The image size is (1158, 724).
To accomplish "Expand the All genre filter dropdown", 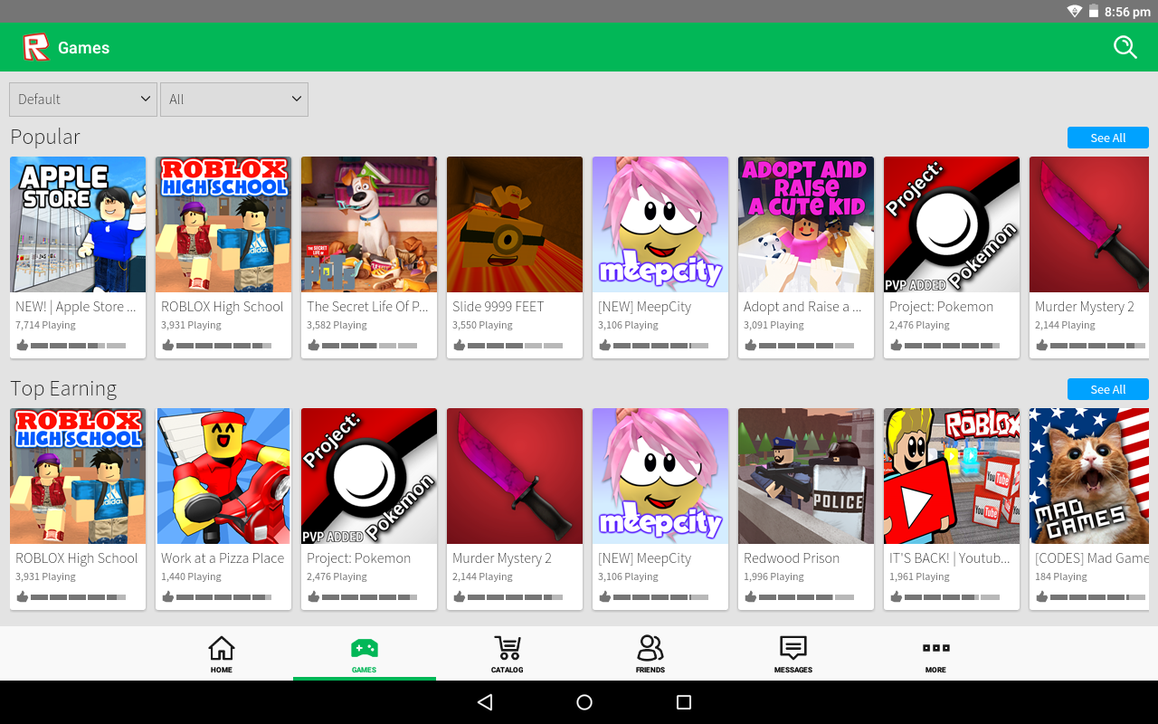I will point(234,100).
